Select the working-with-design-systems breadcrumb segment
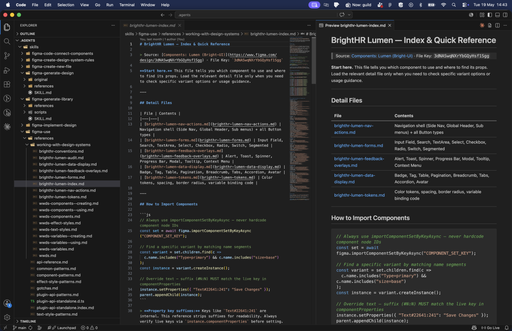512x331 pixels. (x=212, y=34)
